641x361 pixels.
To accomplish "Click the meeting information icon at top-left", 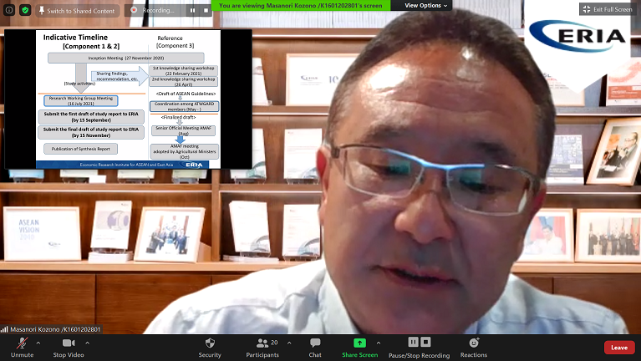I will tap(10, 10).
